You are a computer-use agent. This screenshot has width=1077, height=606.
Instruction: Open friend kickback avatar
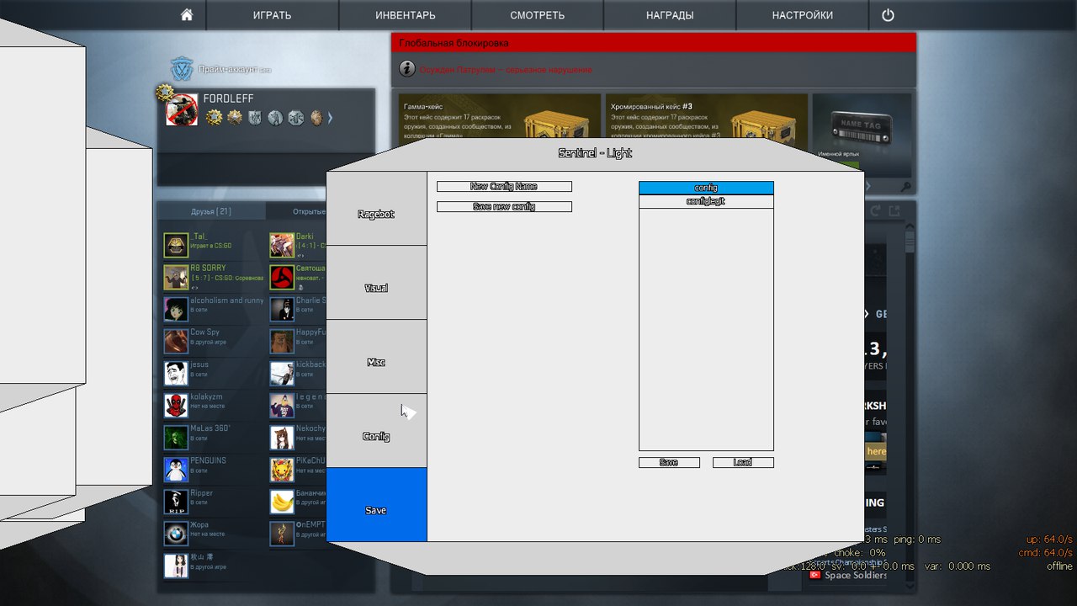pyautogui.click(x=282, y=373)
